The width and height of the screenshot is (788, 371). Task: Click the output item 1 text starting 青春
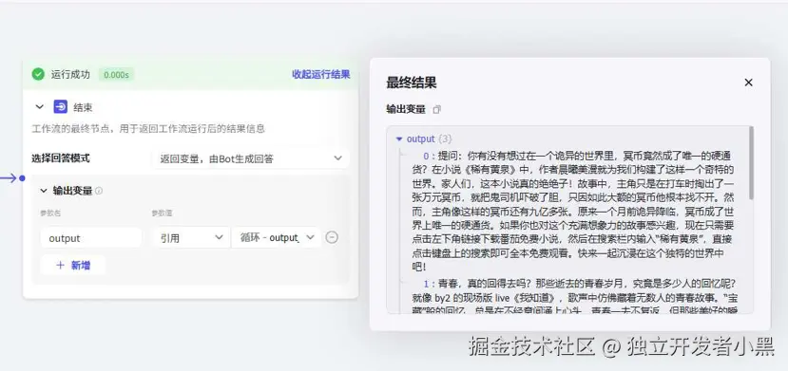coord(575,297)
